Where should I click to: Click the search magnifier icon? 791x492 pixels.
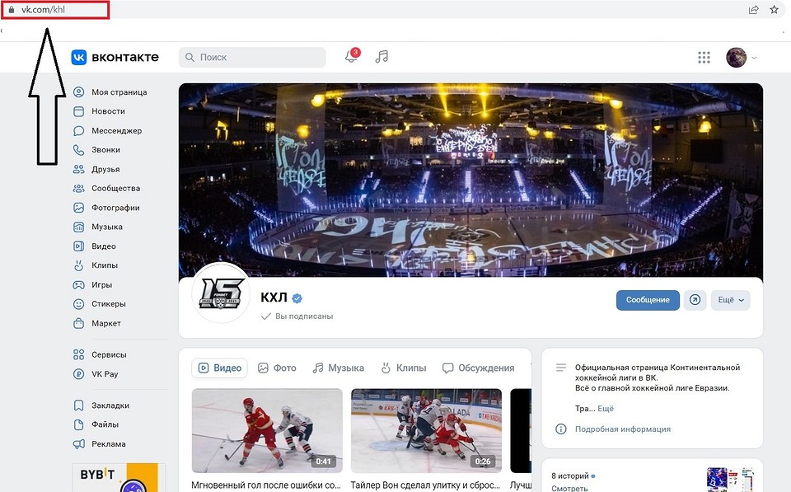190,58
